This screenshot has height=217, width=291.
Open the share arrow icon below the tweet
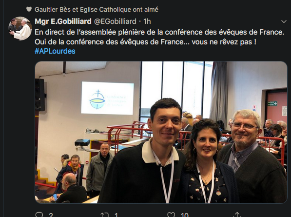point(237,215)
